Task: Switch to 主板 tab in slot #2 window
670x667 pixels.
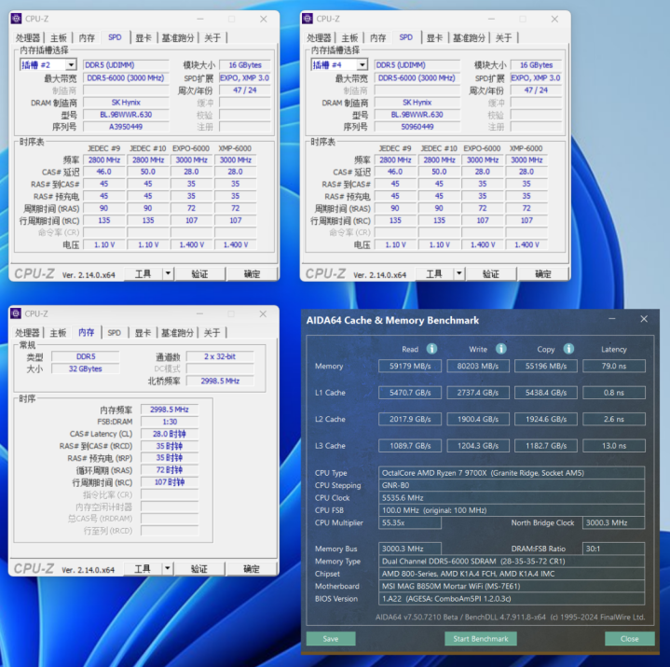Action: pos(59,37)
